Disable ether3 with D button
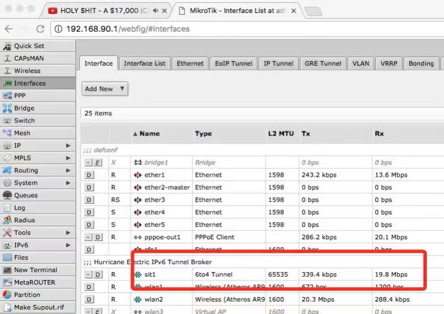This screenshot has height=314, width=444. click(x=89, y=200)
